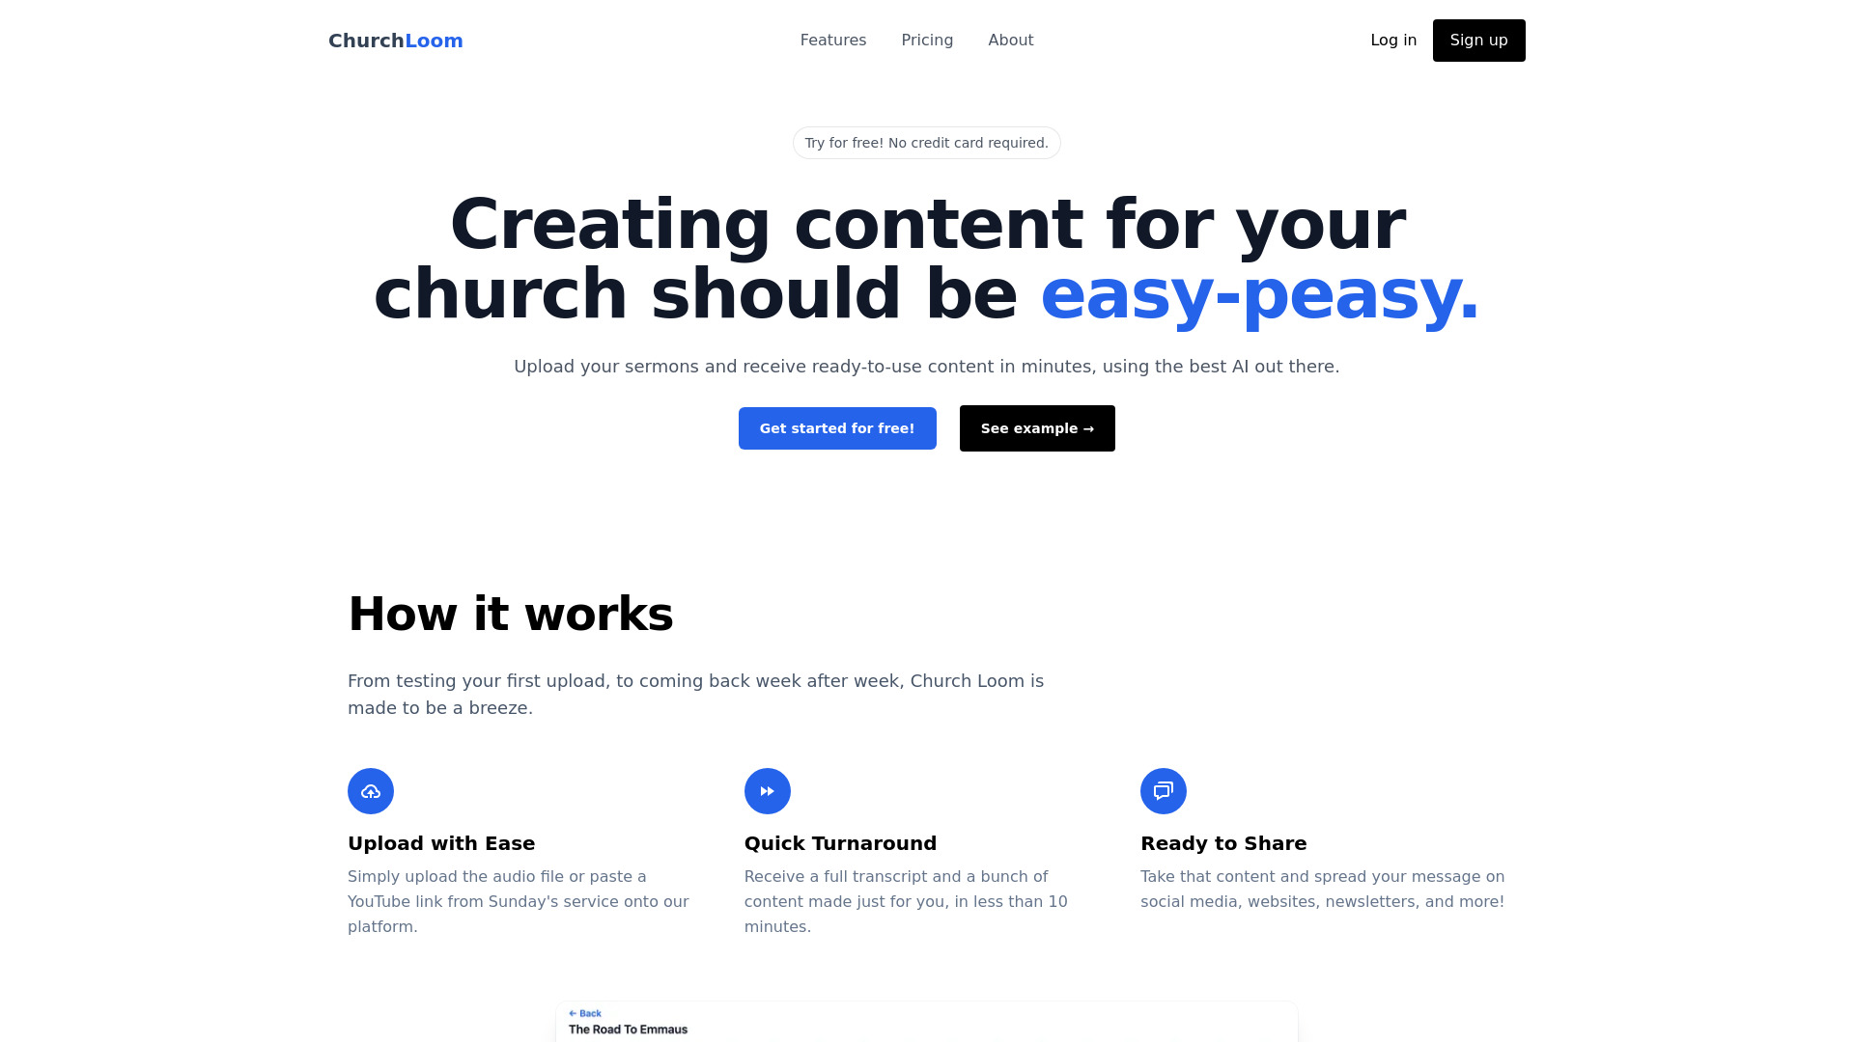The image size is (1854, 1042).
Task: Click the ready to share screen icon
Action: [x=1163, y=790]
